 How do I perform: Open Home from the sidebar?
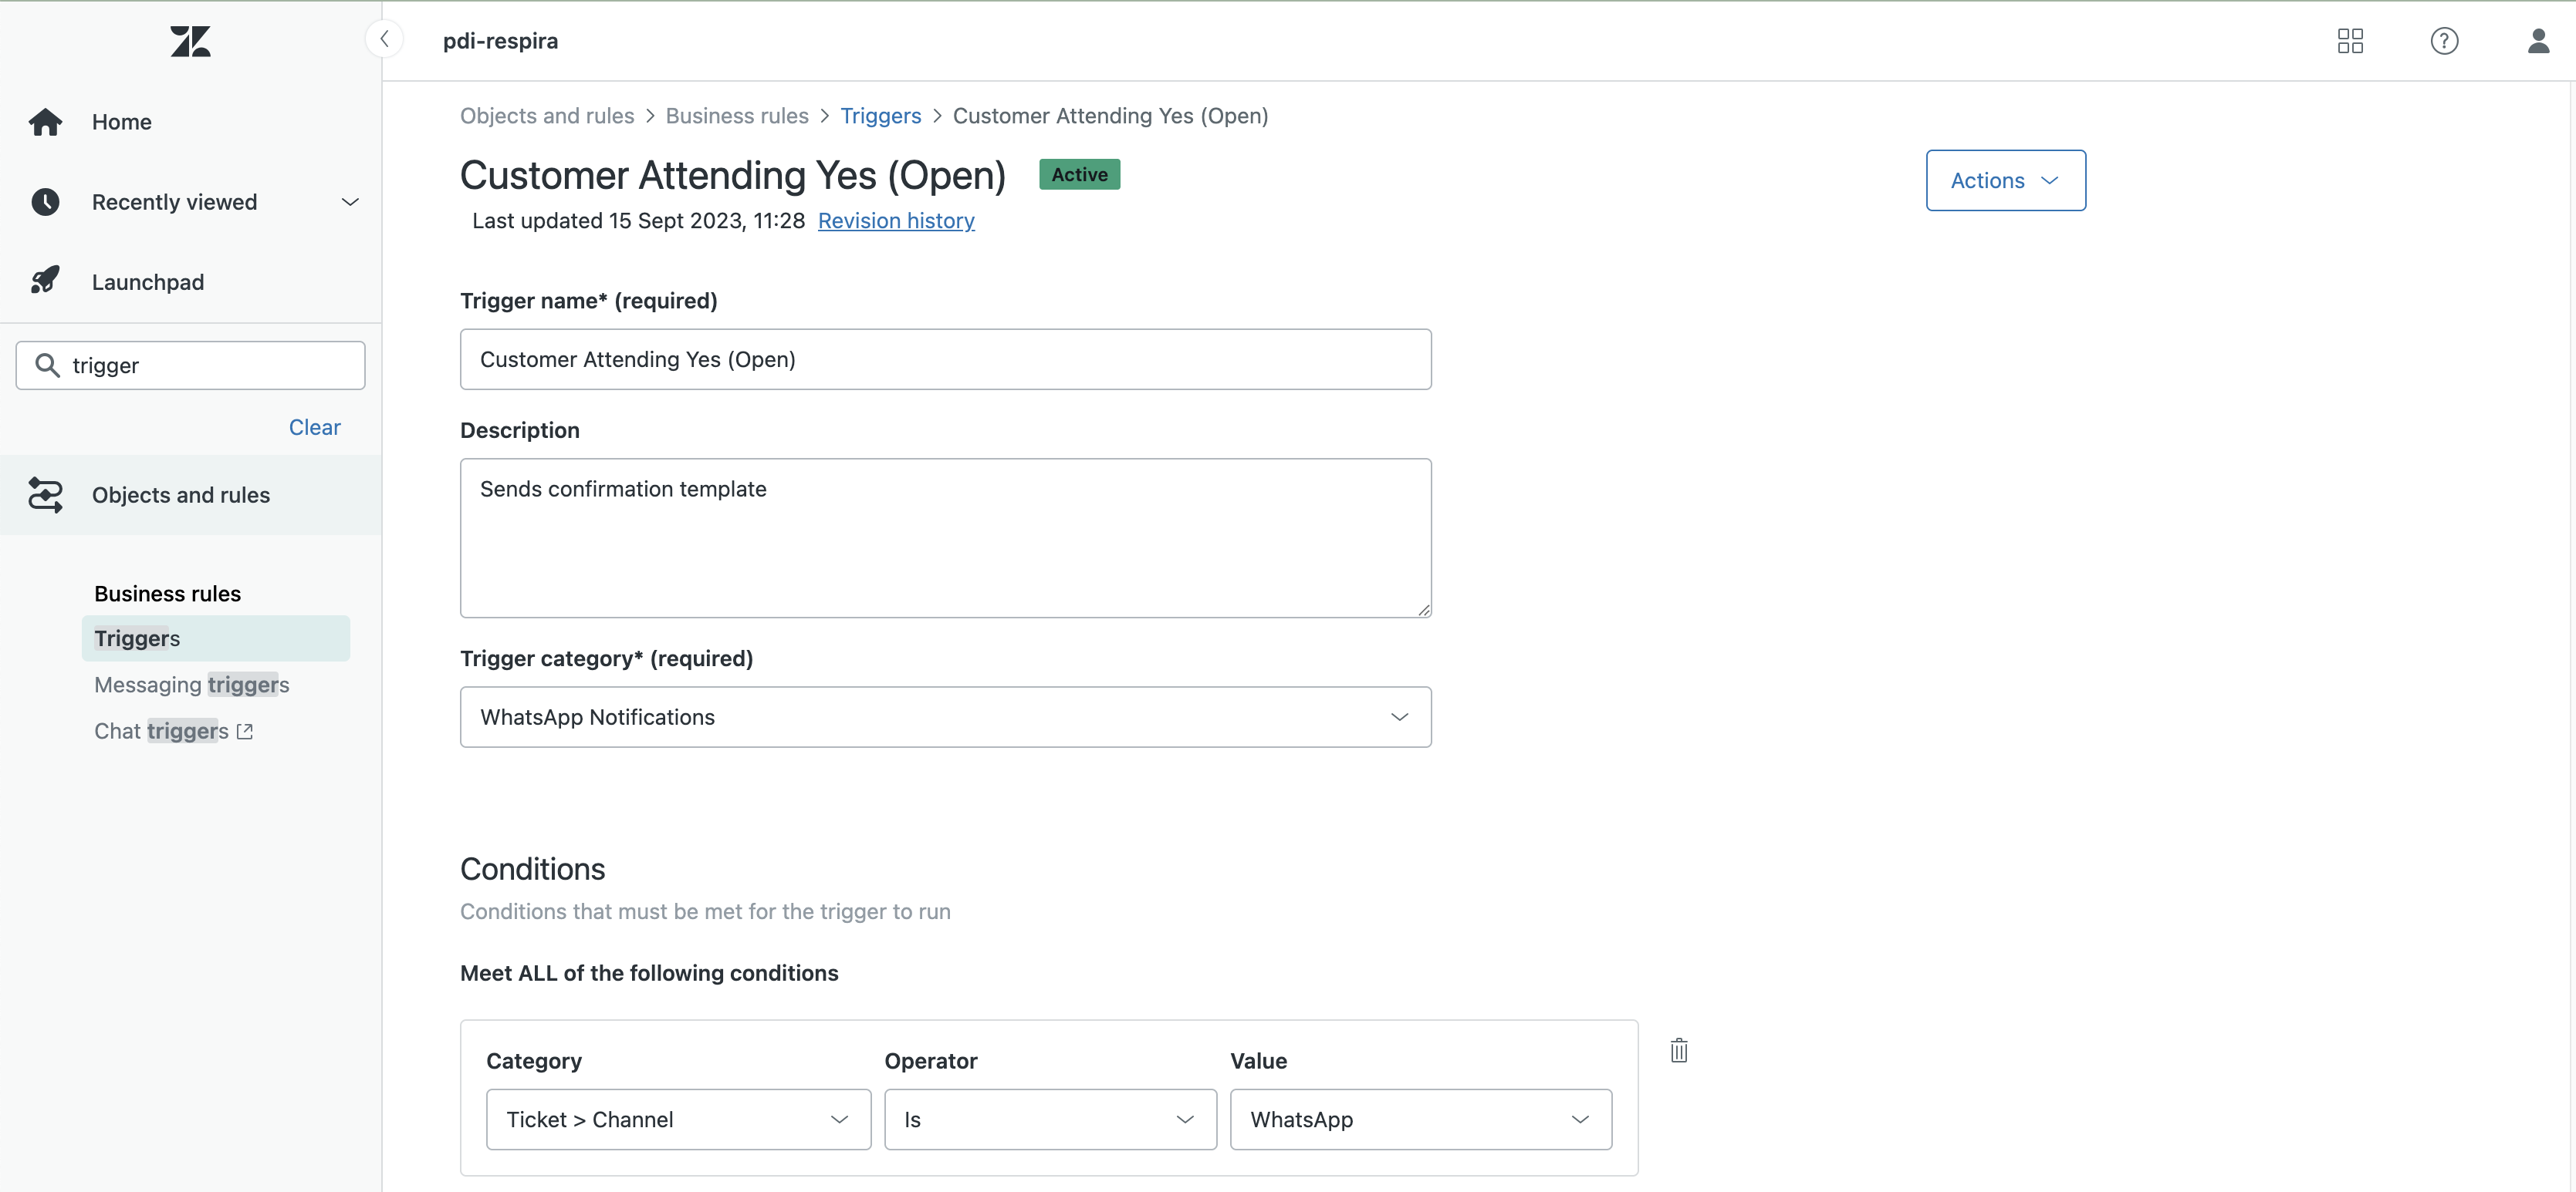coord(121,121)
